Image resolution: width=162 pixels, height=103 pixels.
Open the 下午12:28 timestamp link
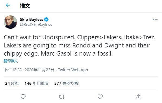click(x=13, y=70)
